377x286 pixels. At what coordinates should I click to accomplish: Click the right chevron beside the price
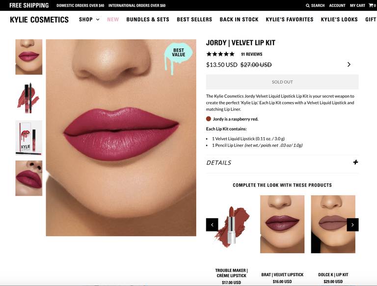(x=349, y=64)
